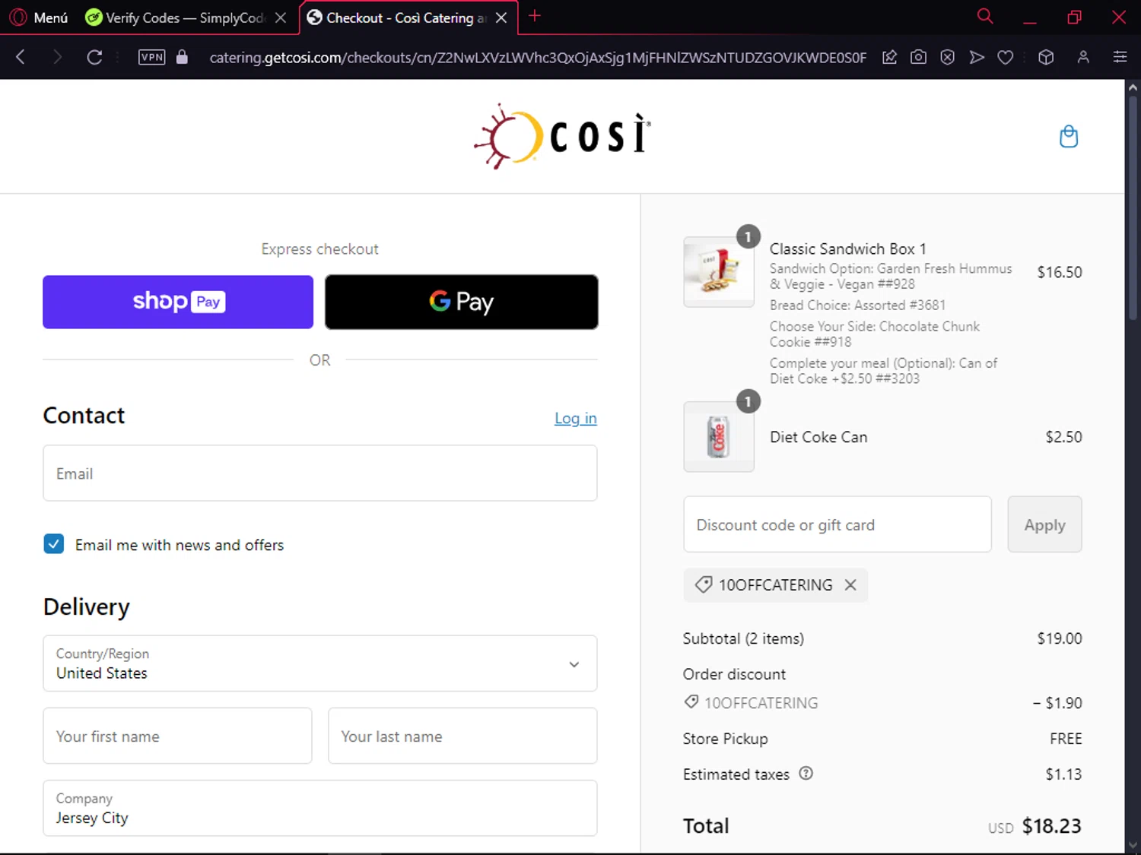Click the Apply discount button
The image size is (1141, 855).
[x=1044, y=524]
